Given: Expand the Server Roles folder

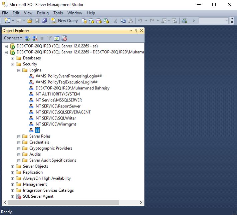Looking at the screenshot, I should coord(19,137).
